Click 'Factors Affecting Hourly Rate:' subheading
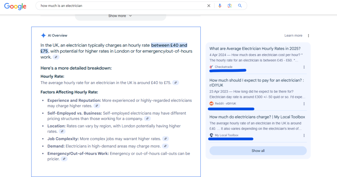 point(69,92)
